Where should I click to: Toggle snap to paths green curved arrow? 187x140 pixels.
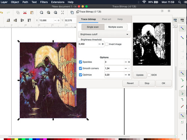coord(182,80)
